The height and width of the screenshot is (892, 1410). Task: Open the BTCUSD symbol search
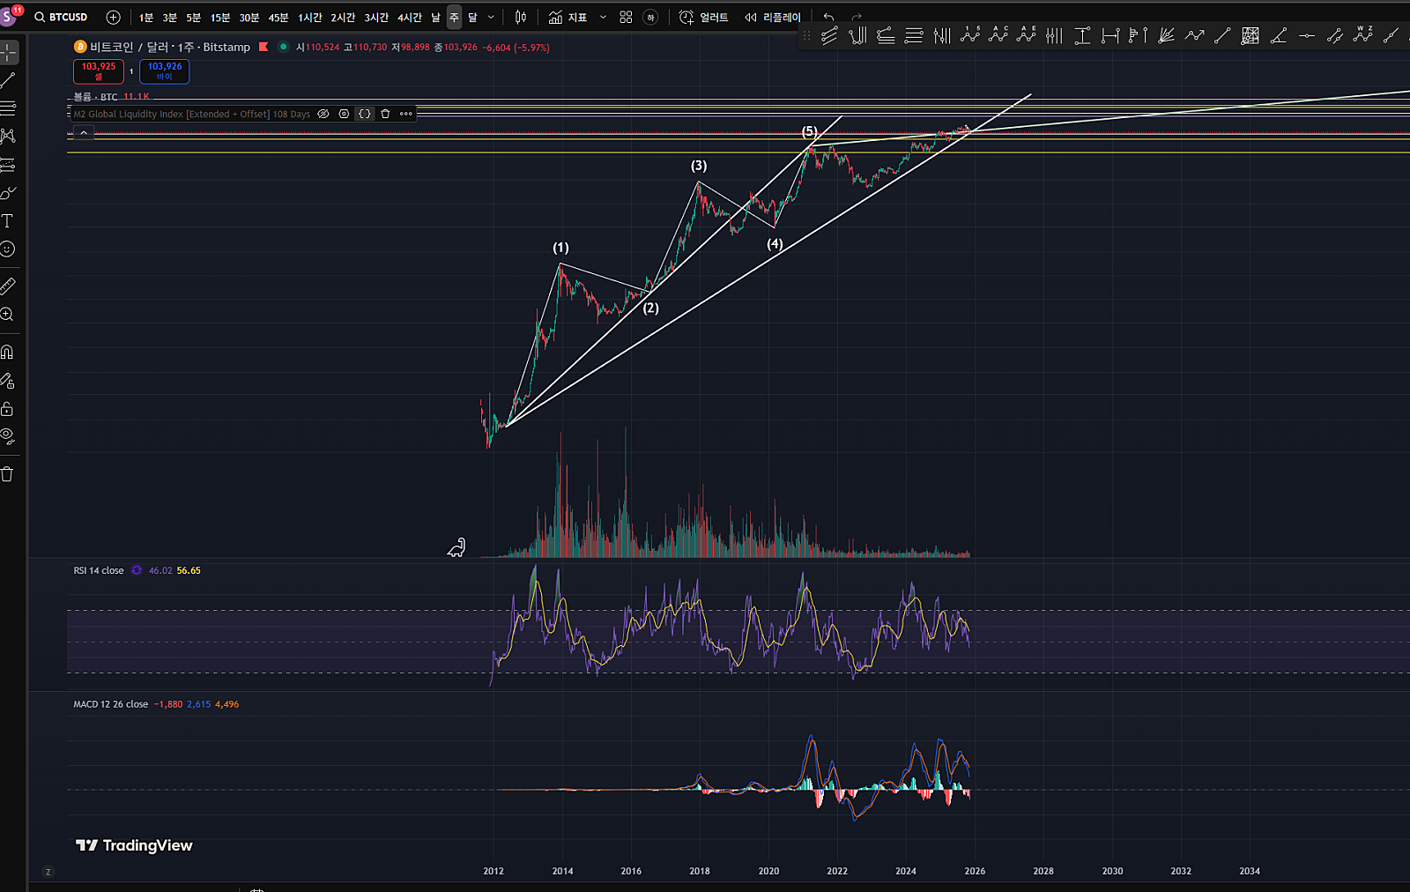pyautogui.click(x=62, y=17)
